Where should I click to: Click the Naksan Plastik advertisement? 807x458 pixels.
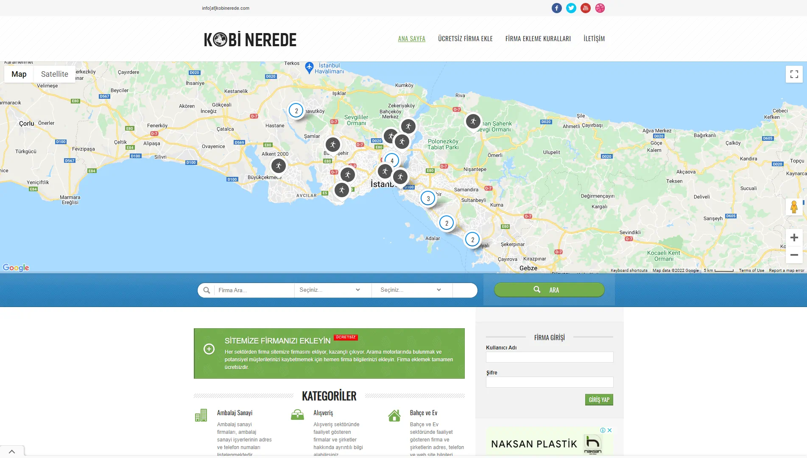point(549,442)
